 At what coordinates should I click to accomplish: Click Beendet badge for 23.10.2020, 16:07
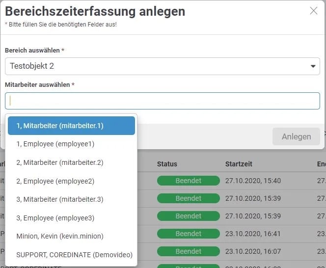click(x=189, y=251)
